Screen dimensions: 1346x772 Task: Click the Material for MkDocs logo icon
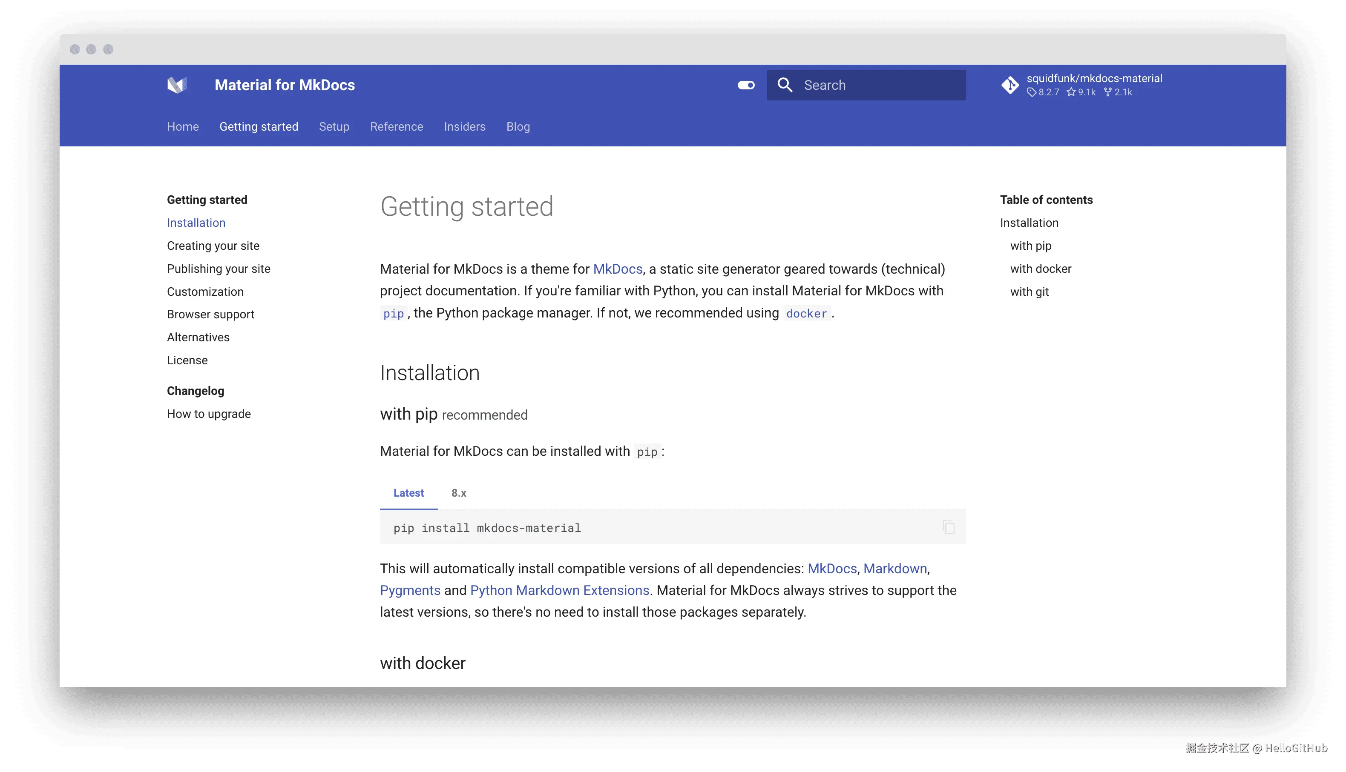(177, 85)
